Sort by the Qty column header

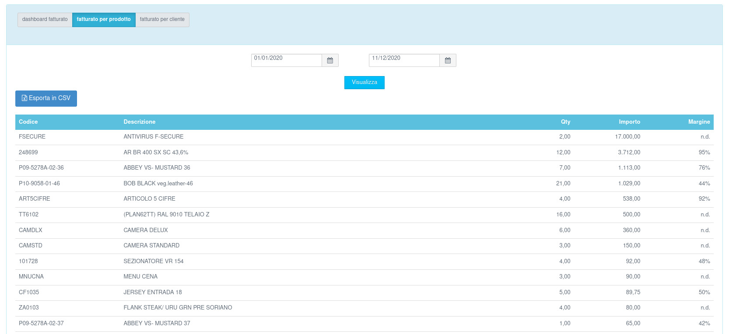[x=565, y=122]
